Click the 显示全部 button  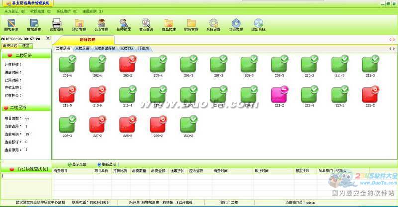point(77,164)
